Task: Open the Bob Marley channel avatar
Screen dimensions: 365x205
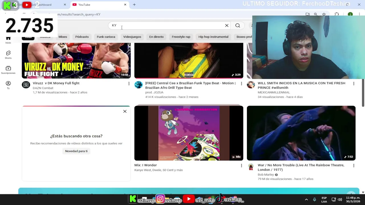Action: click(x=251, y=167)
